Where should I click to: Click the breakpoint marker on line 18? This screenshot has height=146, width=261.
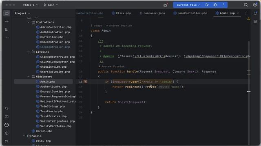point(85,82)
